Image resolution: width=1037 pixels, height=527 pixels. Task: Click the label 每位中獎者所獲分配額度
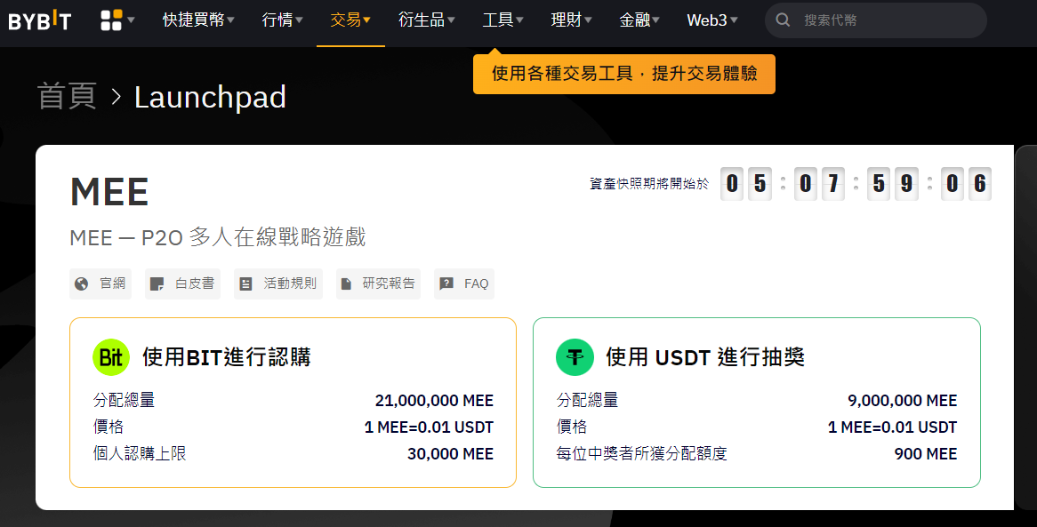click(x=641, y=453)
